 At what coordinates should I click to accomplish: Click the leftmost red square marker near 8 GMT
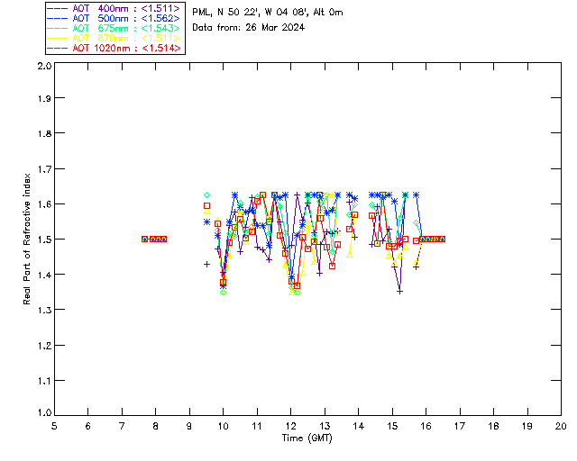[x=145, y=239]
